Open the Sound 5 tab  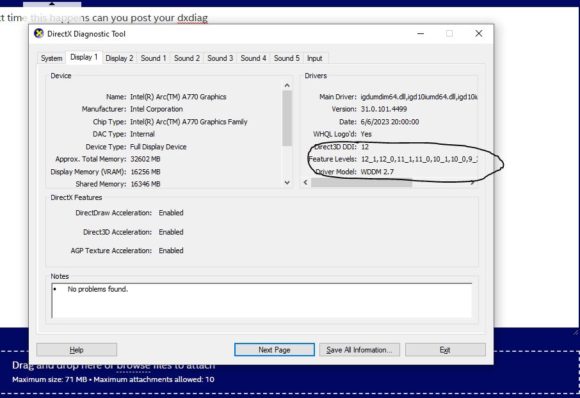[286, 58]
